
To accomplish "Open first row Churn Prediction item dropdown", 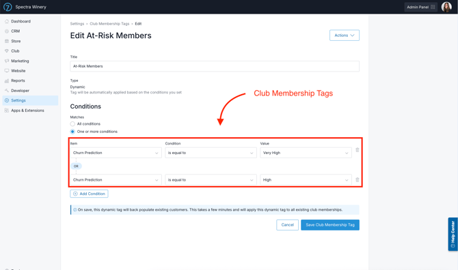I will pyautogui.click(x=116, y=153).
